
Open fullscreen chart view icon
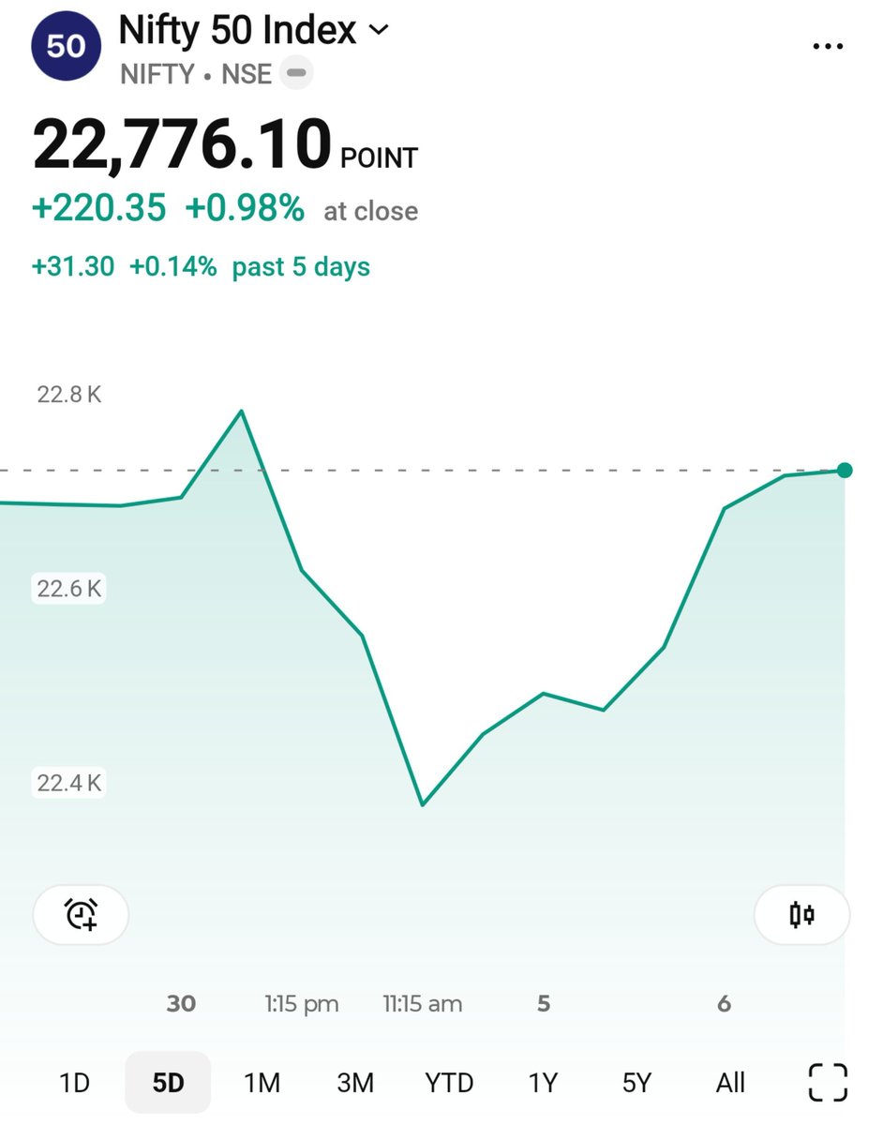(x=828, y=1083)
